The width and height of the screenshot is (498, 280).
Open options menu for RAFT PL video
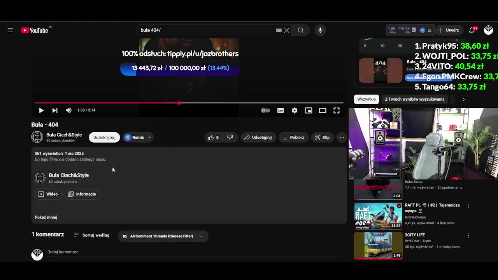468,206
